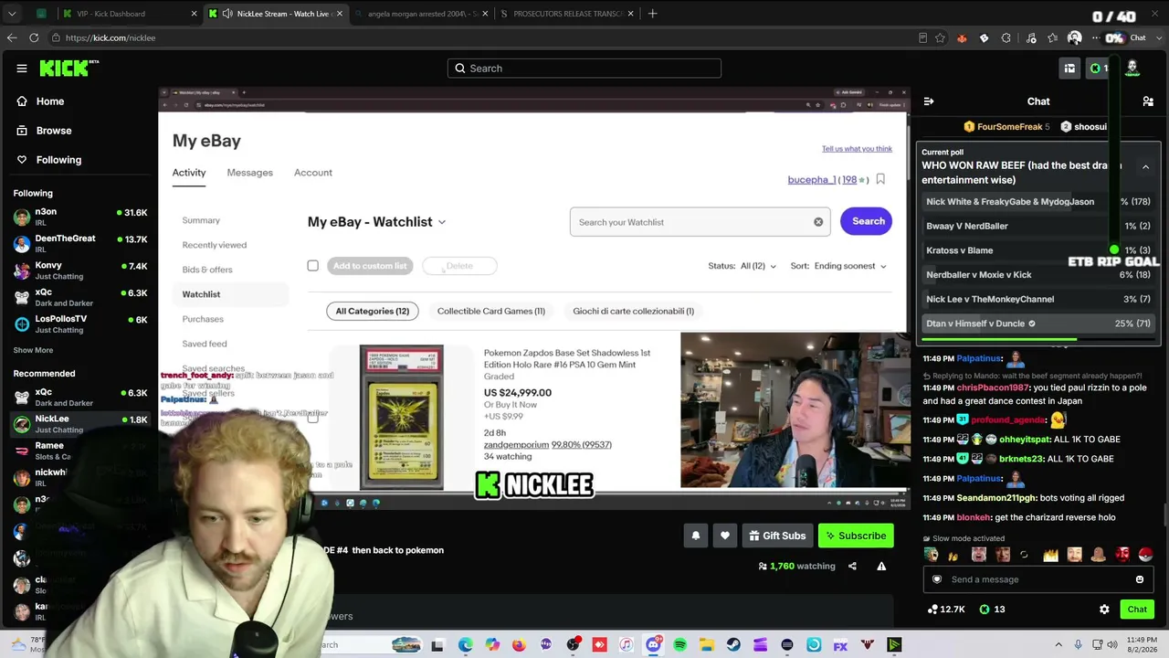Switch to angela morgan arrested browser tab
Viewport: 1169px width, 658px height.
[419, 14]
